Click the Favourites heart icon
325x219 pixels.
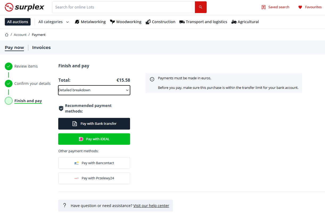pyautogui.click(x=300, y=7)
